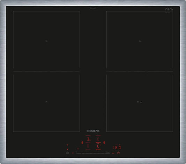This screenshot has height=164, width=186.
Task: Toggle the right flexZone double-dot indicator
Action: [x=104, y=142]
